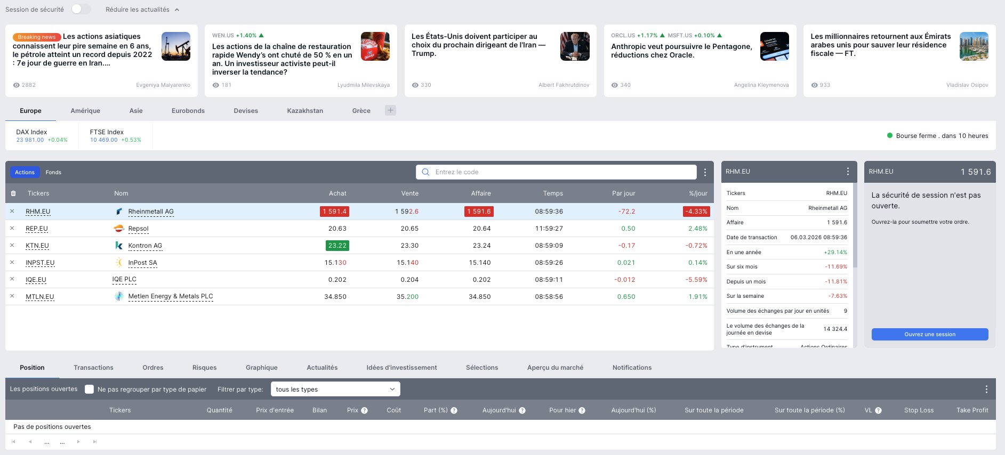This screenshot has width=1005, height=455.
Task: Open the Kontron AG name link
Action: (145, 246)
